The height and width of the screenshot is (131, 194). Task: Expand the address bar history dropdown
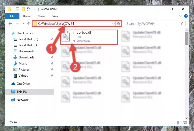[114, 24]
